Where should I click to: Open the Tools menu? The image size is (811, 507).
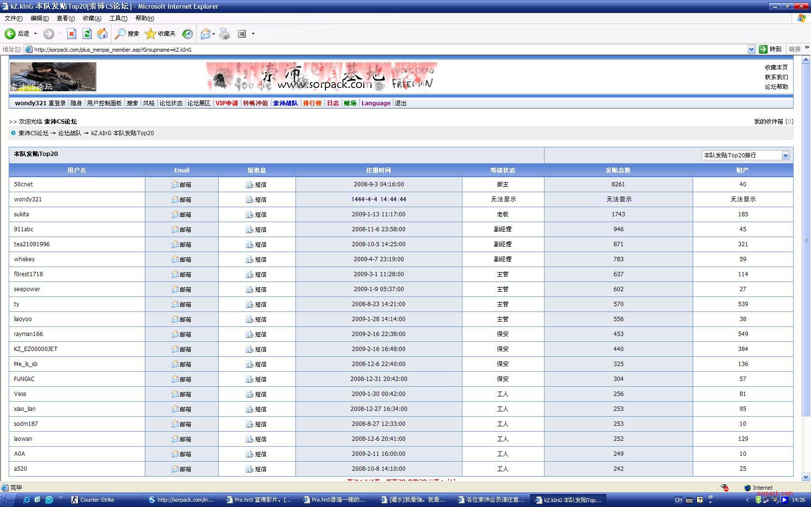coord(118,18)
